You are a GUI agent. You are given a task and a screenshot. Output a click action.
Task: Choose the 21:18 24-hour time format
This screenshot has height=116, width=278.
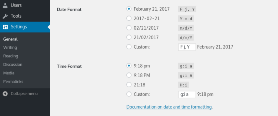pos(129,85)
